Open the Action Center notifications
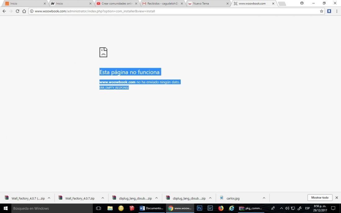Viewport: 341px width, 213px height. point(333,208)
